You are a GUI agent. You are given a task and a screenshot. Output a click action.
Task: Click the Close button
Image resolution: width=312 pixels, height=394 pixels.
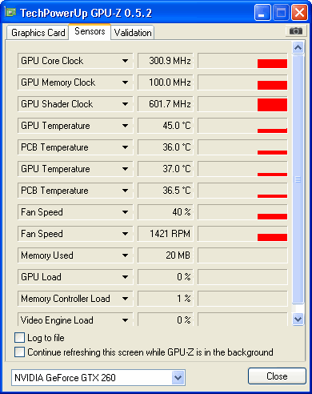[x=277, y=376]
